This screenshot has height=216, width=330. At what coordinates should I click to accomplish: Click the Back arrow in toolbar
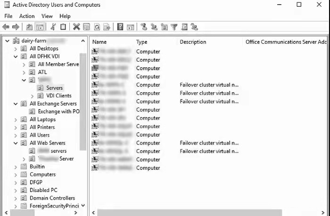coord(6,27)
